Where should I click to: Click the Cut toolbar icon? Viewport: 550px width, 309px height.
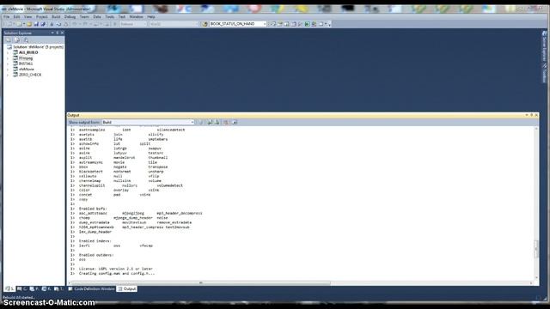coord(52,24)
